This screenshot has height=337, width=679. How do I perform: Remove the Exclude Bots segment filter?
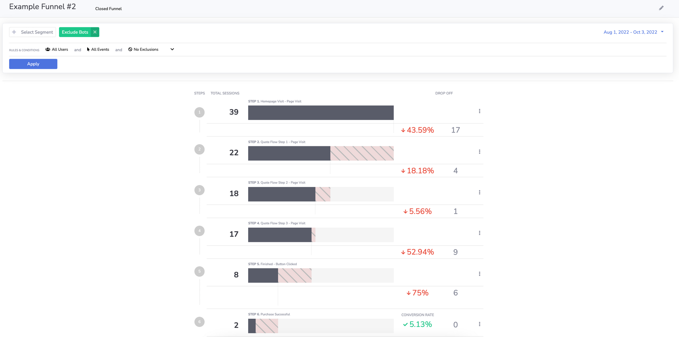pyautogui.click(x=95, y=32)
